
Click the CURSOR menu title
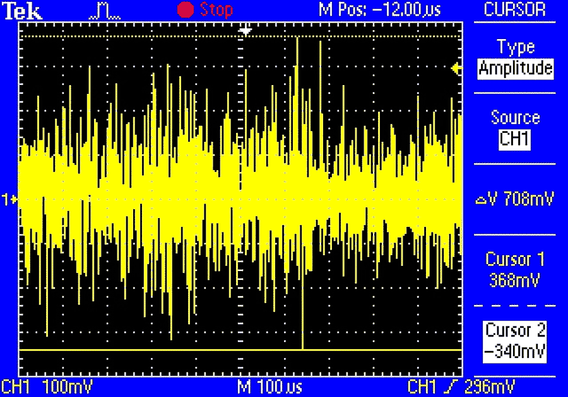point(516,9)
